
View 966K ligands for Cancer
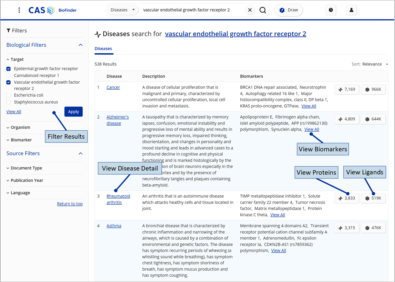point(373,89)
